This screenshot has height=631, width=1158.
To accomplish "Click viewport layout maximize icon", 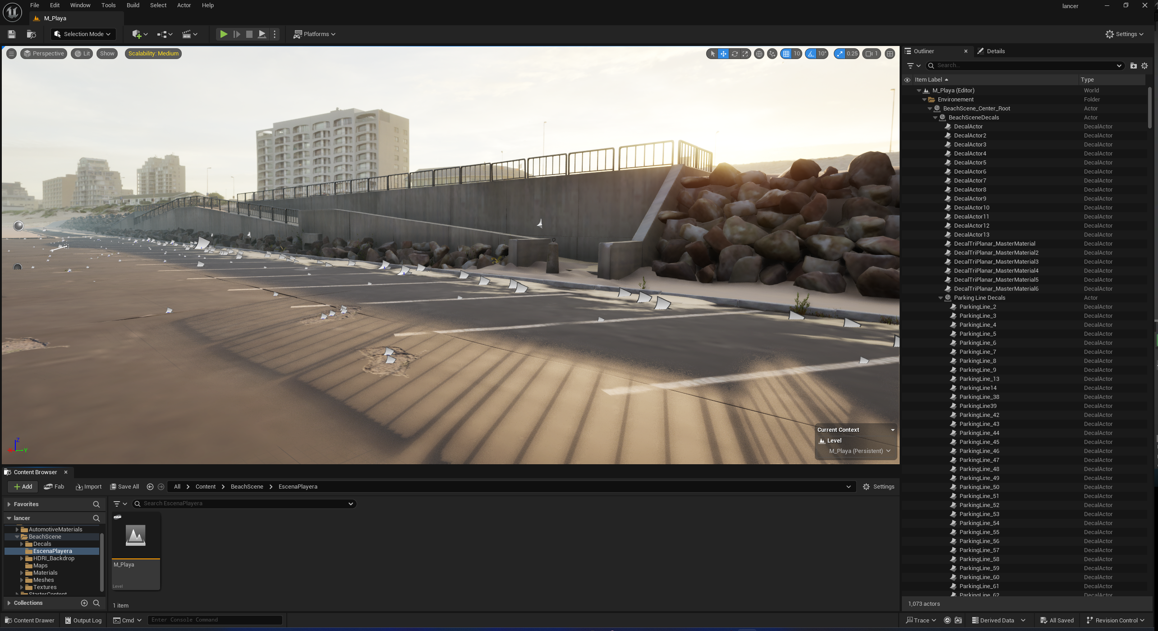I will click(x=890, y=54).
